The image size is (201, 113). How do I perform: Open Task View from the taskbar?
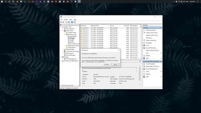click(13, 2)
